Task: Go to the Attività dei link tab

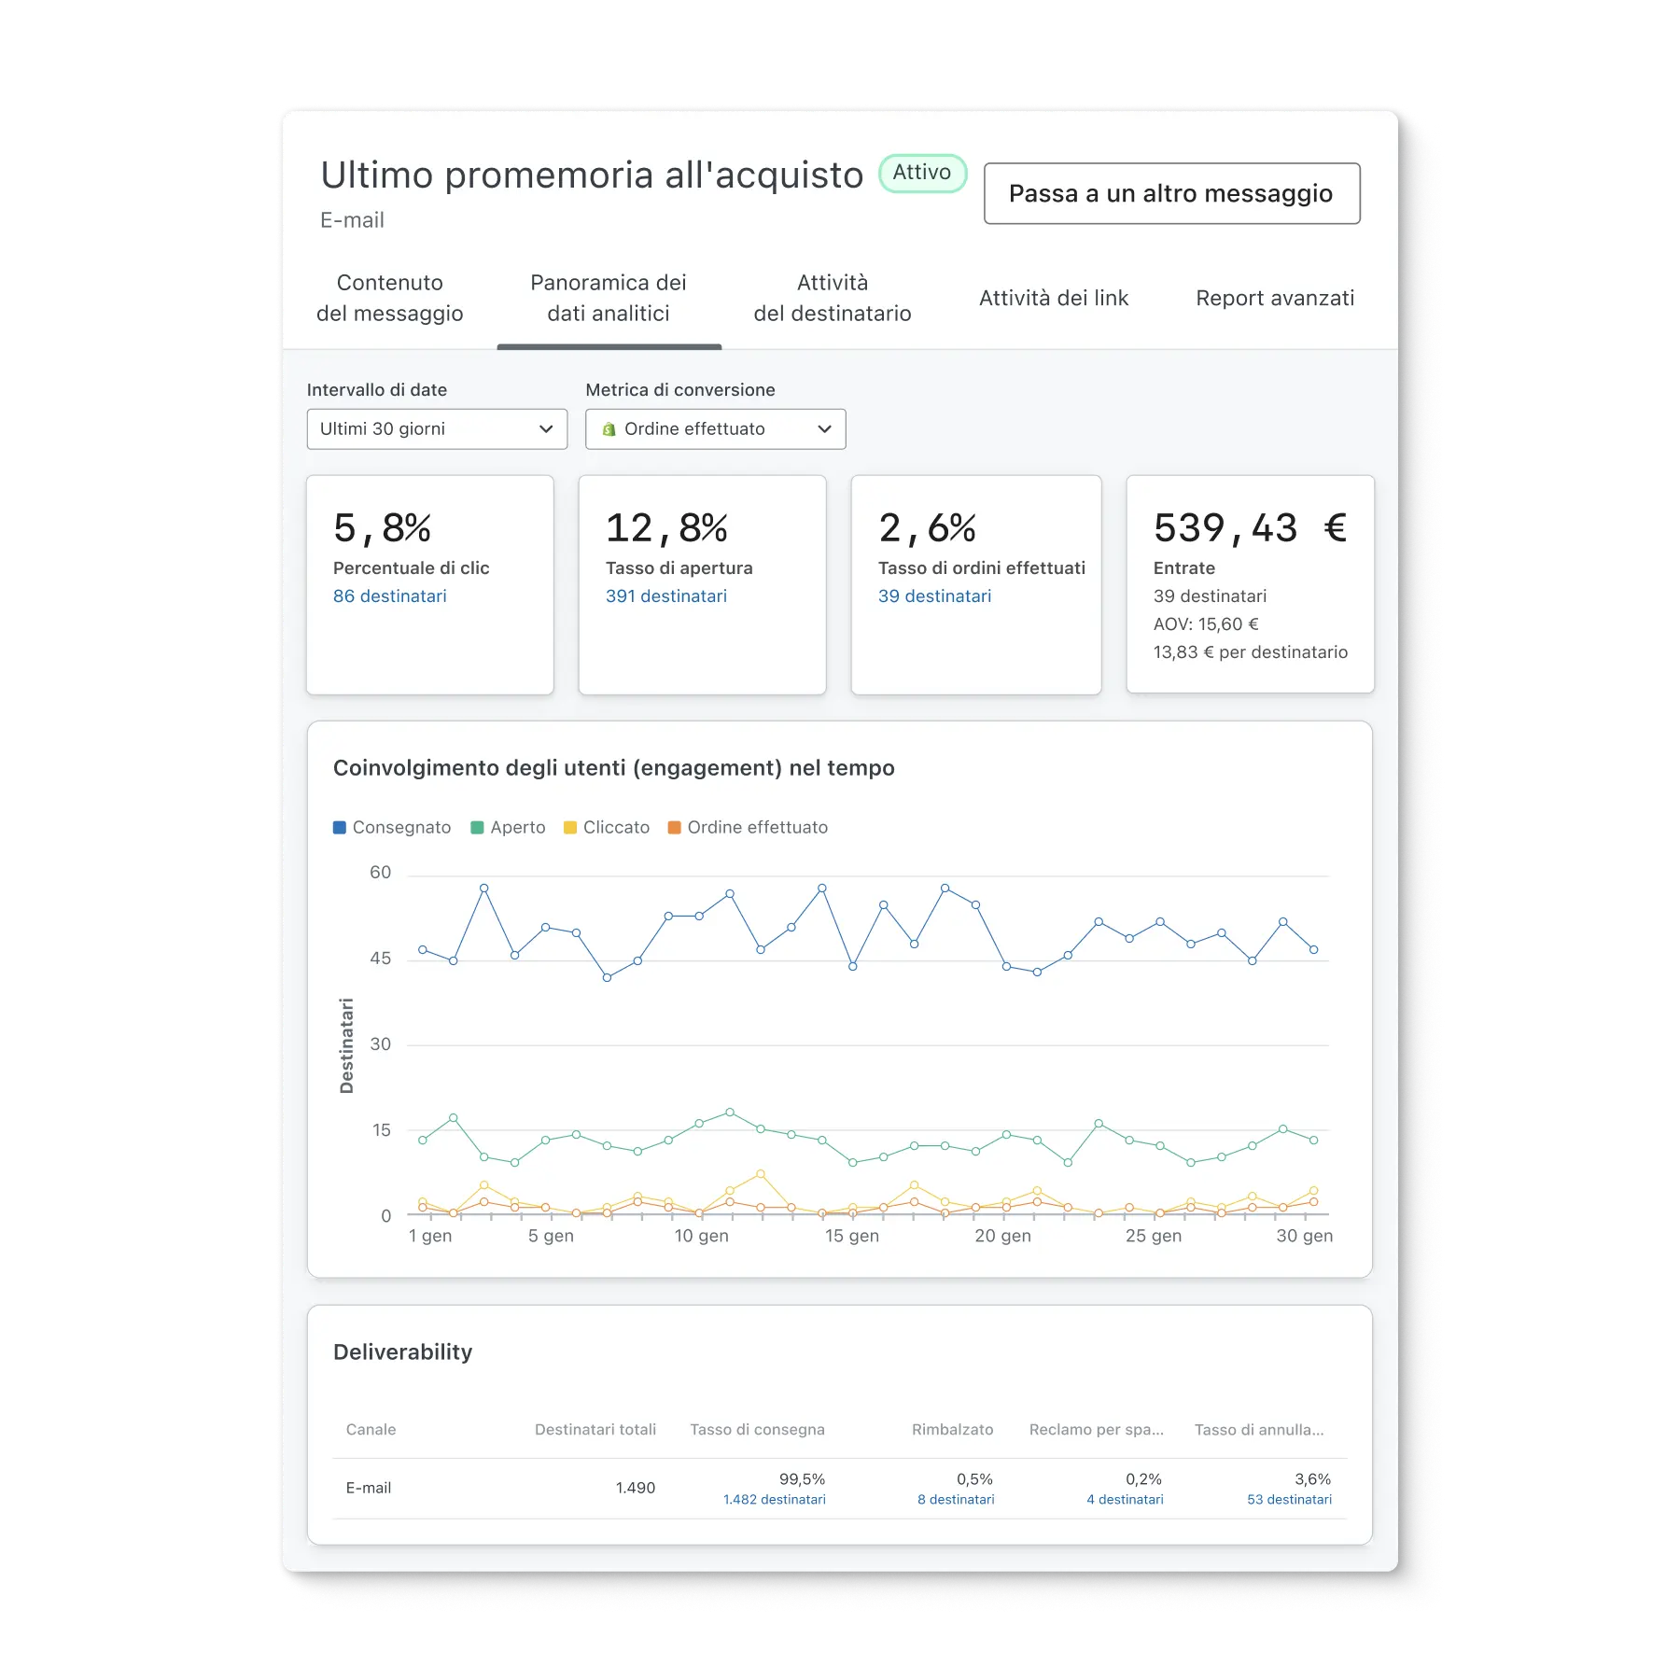Action: tap(1054, 298)
